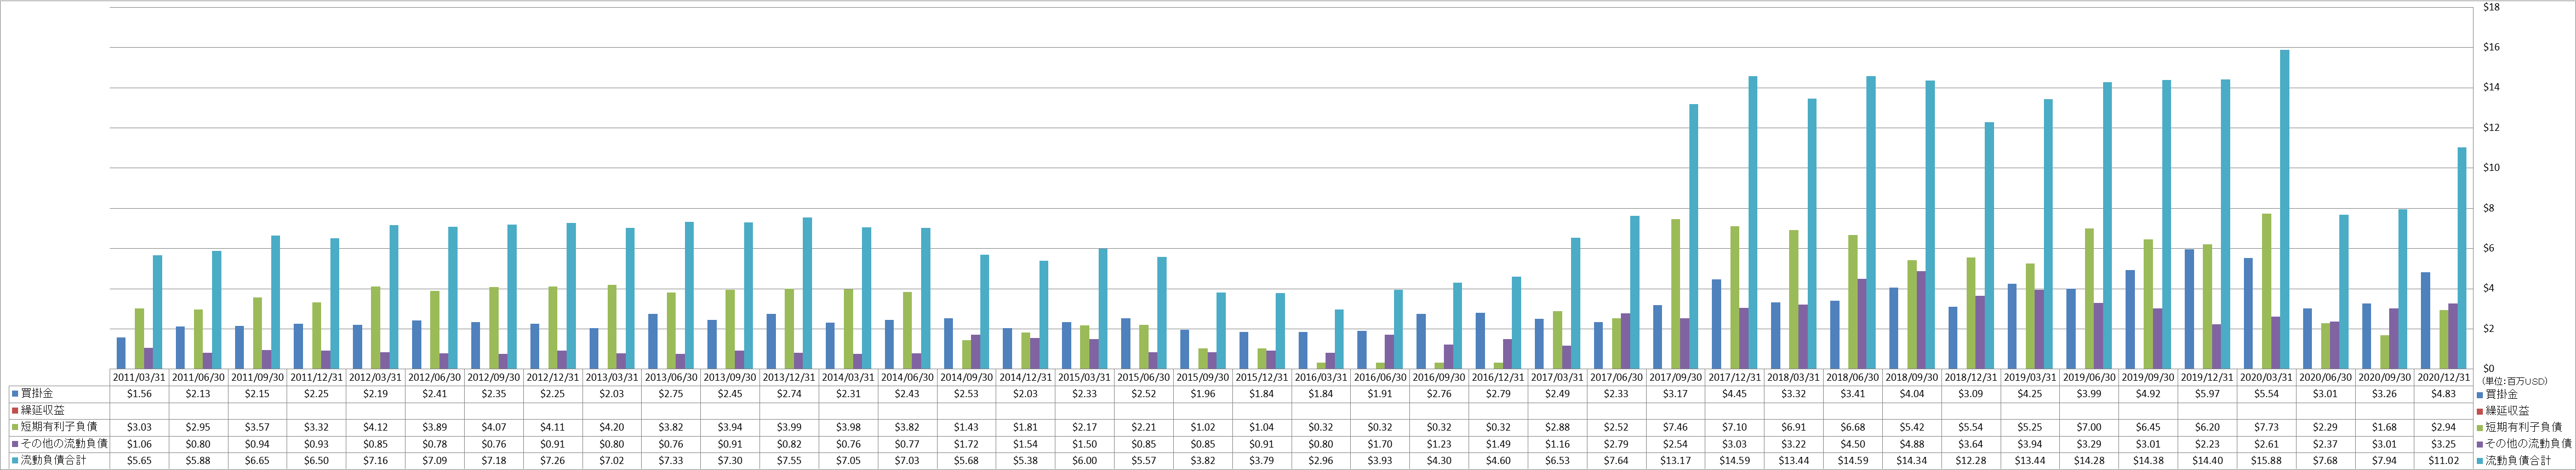The height and width of the screenshot is (470, 2576).
Task: Click the $18 y-axis label
Action: tap(2491, 7)
